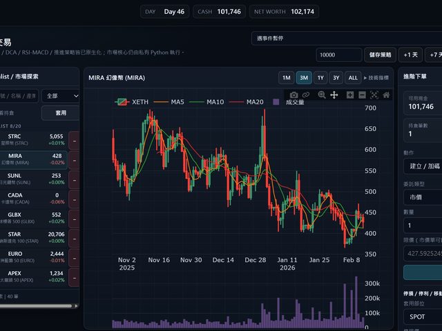
Task: Click the chart link icon in modebar
Action: click(x=306, y=95)
